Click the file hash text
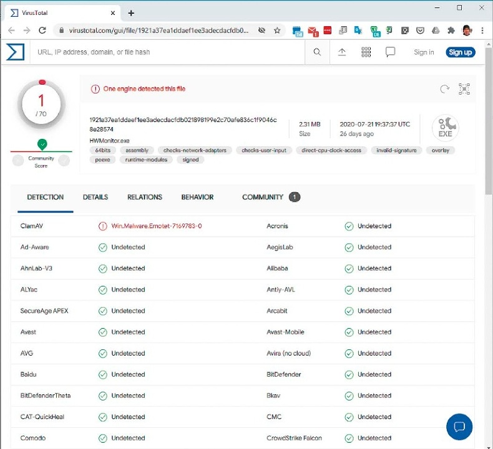The width and height of the screenshot is (493, 449). point(183,125)
